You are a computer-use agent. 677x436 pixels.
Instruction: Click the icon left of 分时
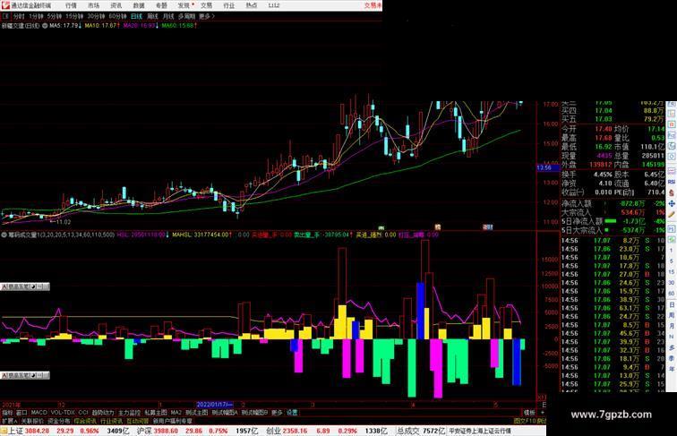coord(5,16)
